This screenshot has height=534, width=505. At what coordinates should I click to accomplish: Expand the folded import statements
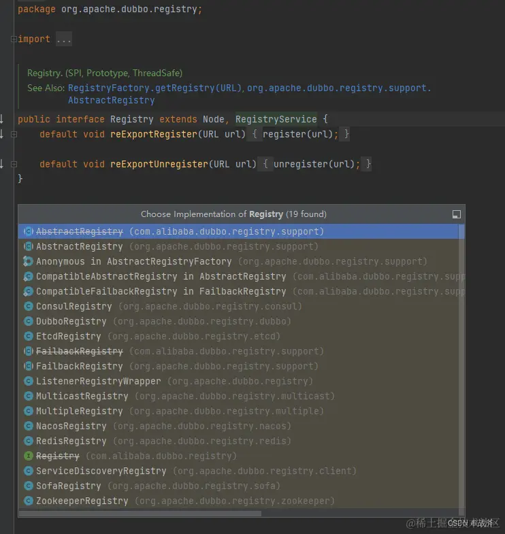(14, 39)
